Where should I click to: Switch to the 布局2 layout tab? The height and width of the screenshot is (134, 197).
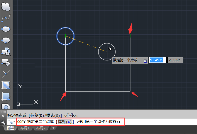pyautogui.click(x=41, y=128)
